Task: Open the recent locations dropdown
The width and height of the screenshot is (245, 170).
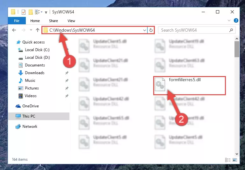Action: (31, 30)
